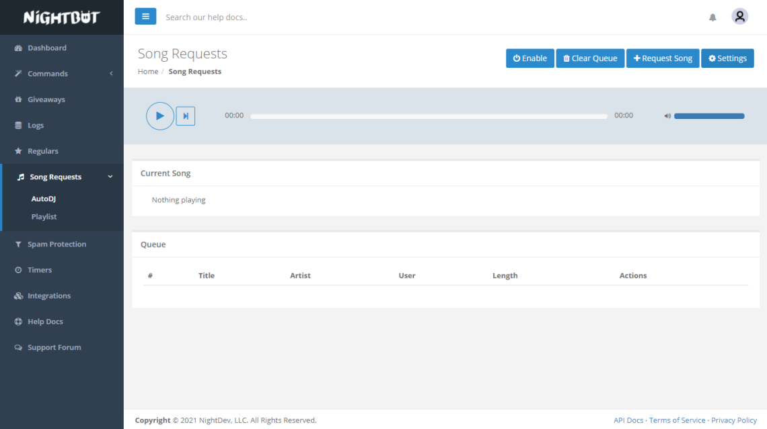The height and width of the screenshot is (429, 767).
Task: Open the user profile avatar
Action: (740, 17)
